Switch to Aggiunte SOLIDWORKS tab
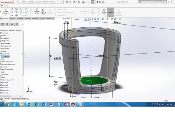The width and height of the screenshot is (175, 116). [x=47, y=18]
